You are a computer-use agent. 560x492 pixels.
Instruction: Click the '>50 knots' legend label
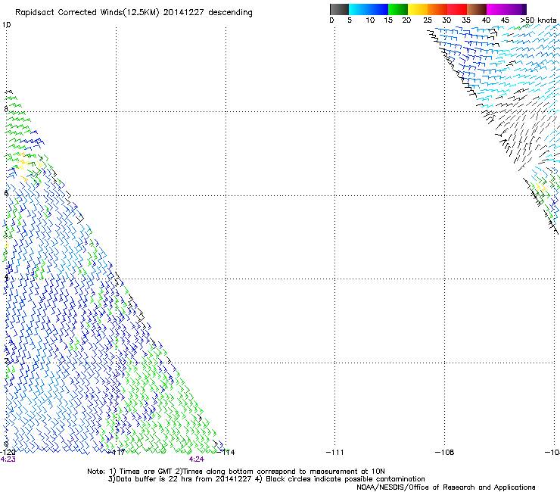click(538, 20)
